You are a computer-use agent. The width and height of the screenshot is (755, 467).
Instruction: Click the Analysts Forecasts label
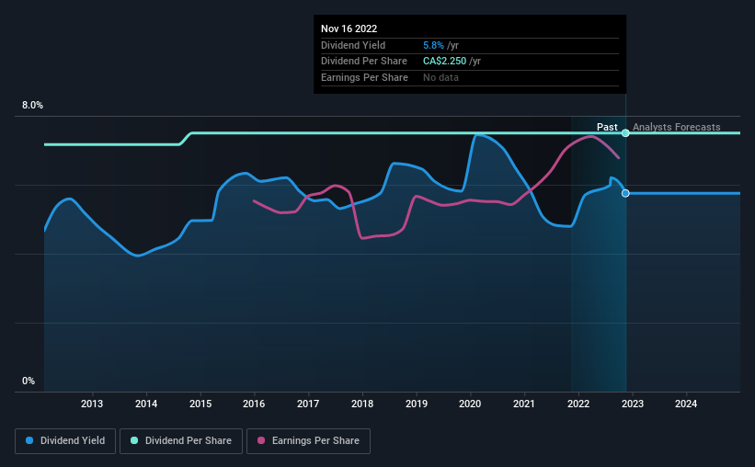pyautogui.click(x=677, y=127)
